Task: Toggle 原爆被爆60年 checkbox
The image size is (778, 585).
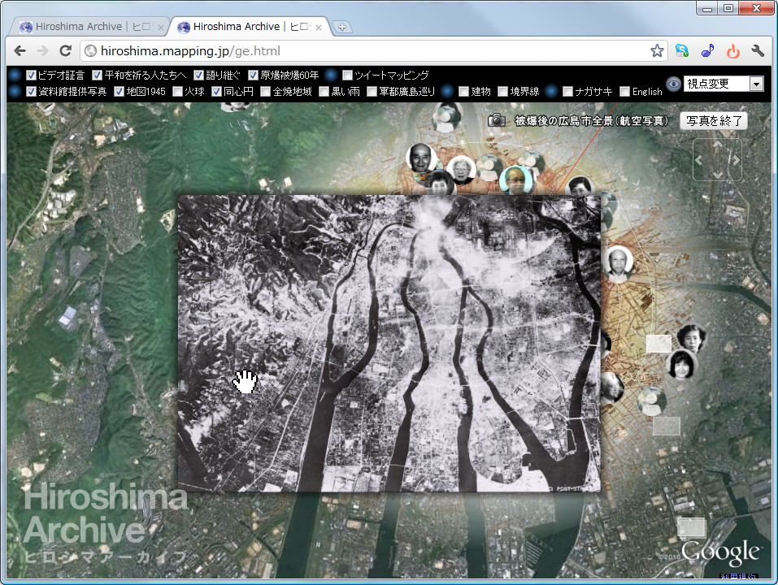Action: click(x=253, y=75)
